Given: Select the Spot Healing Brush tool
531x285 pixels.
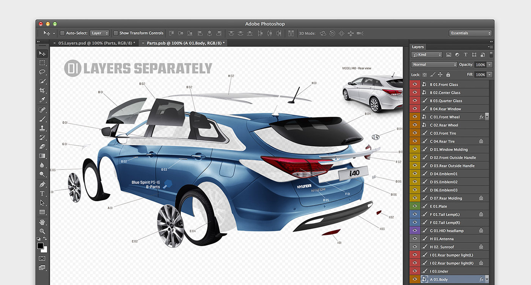Looking at the screenshot, I should coord(42,110).
